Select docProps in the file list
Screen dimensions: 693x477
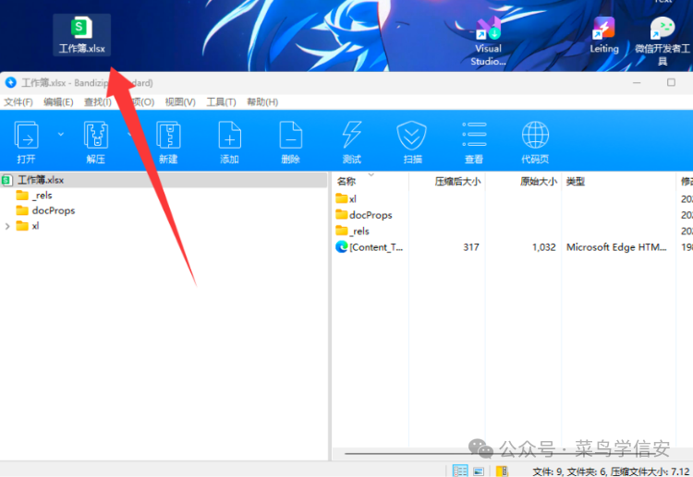coord(364,215)
